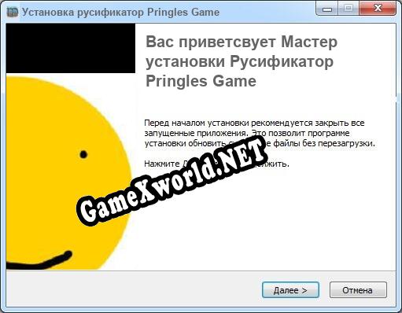Close the installer window
This screenshot has width=402, height=313.
tap(378, 9)
